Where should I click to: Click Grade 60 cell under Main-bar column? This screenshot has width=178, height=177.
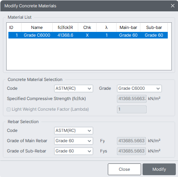128,35
